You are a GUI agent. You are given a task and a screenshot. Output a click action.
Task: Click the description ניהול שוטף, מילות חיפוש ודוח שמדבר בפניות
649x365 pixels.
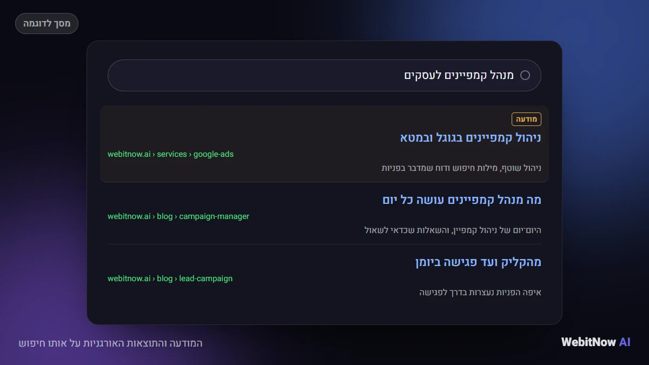pyautogui.click(x=461, y=168)
